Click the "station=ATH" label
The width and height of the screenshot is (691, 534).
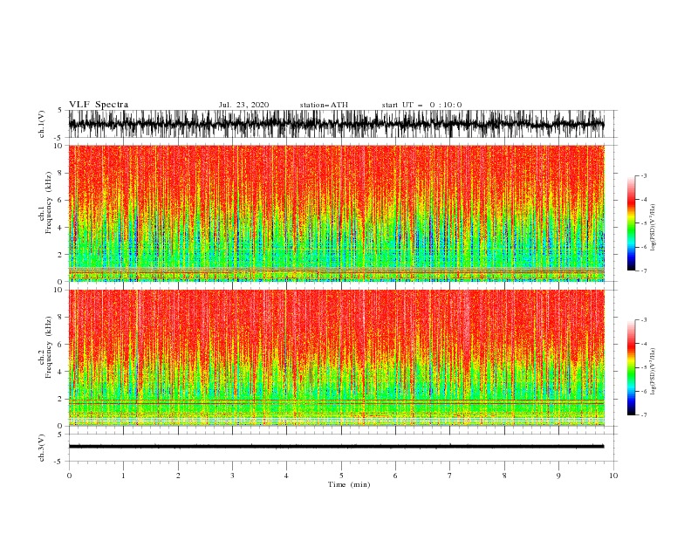tap(324, 105)
